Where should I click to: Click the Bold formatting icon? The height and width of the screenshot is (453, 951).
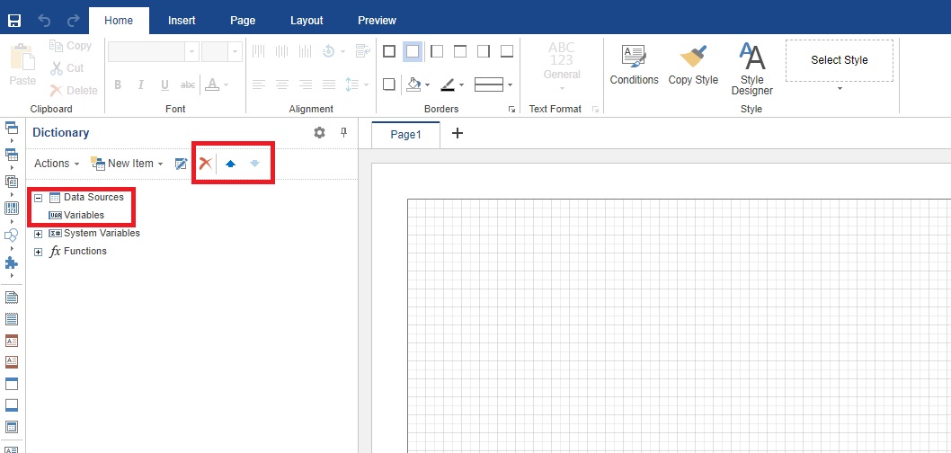118,84
